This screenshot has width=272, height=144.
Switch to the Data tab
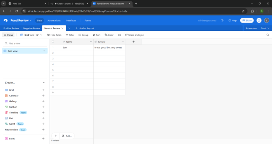point(39,20)
